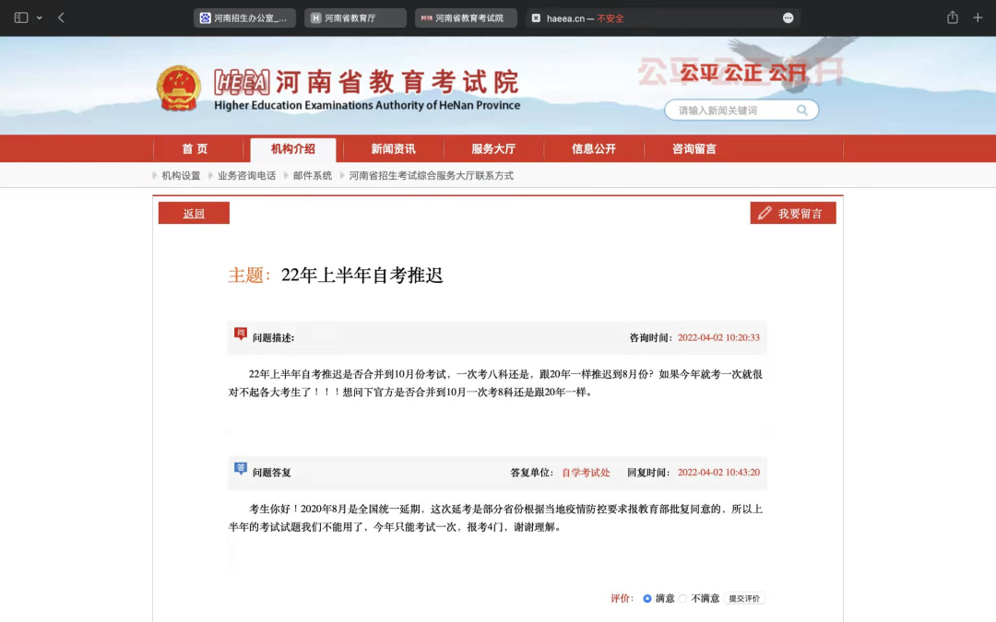Click the news keyword search field
The image size is (996, 622).
coord(733,111)
